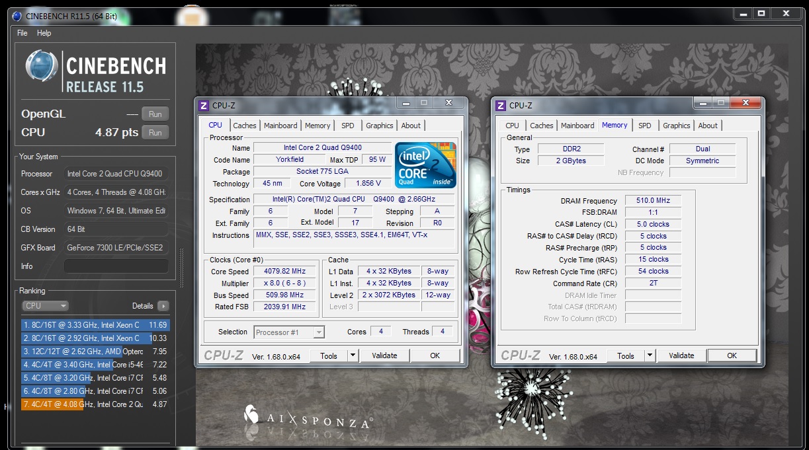Expand Tools dropdown arrow in Memory CPU-Z window

650,356
